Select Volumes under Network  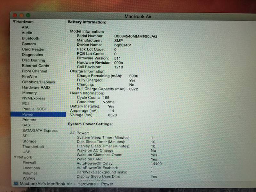pos(30,173)
